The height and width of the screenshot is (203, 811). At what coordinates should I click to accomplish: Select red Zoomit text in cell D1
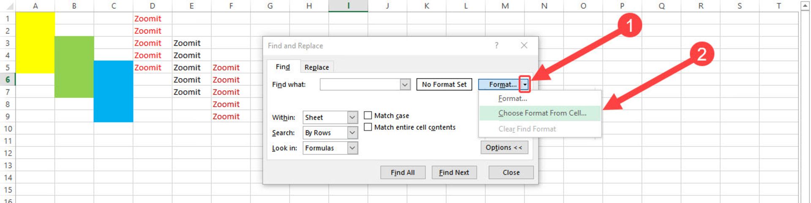point(148,19)
